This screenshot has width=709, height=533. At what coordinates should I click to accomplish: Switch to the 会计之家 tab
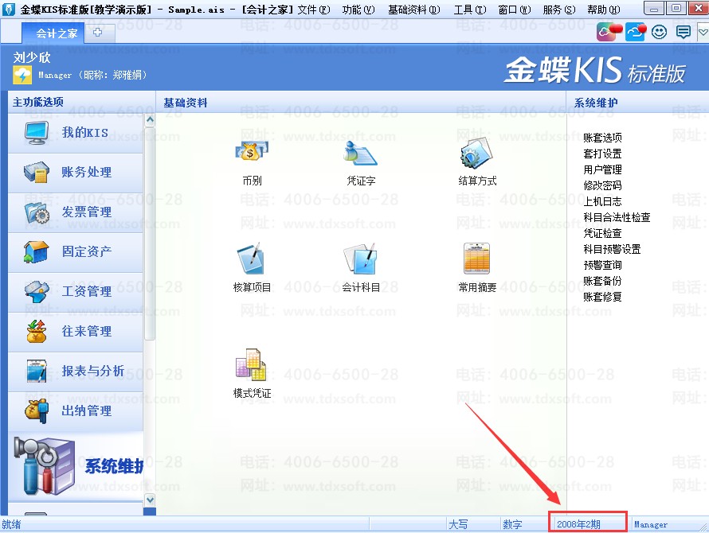pos(56,33)
